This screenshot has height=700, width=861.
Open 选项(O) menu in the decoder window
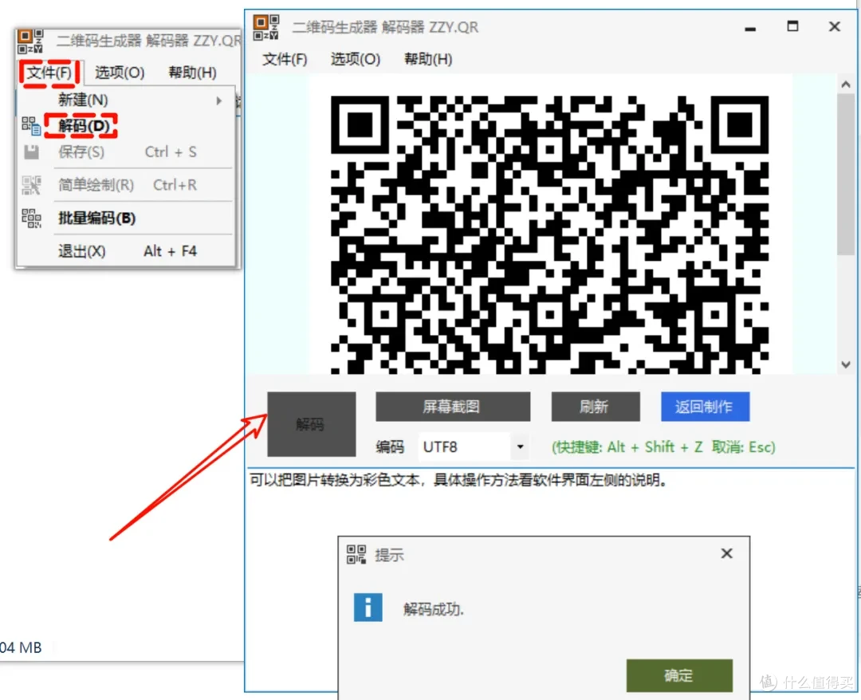(356, 59)
